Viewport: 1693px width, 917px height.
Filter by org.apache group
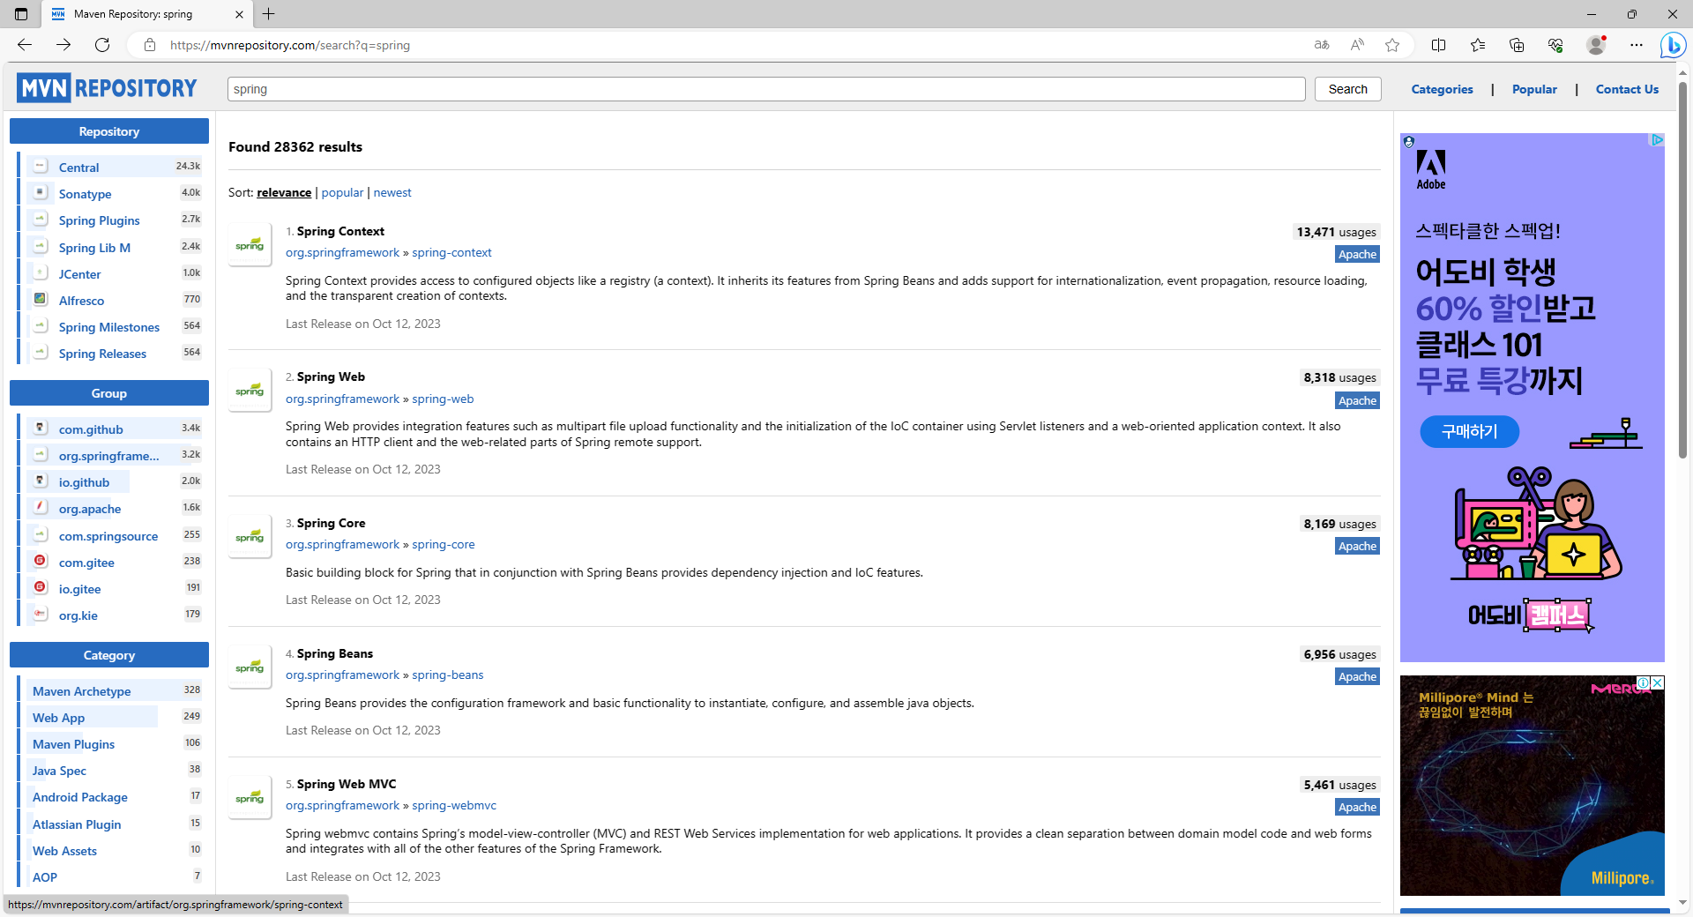(90, 509)
